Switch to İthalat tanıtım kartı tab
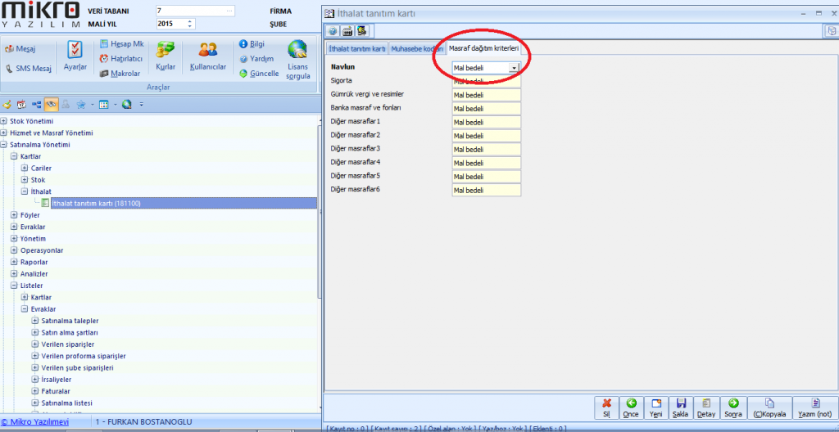 coord(356,49)
